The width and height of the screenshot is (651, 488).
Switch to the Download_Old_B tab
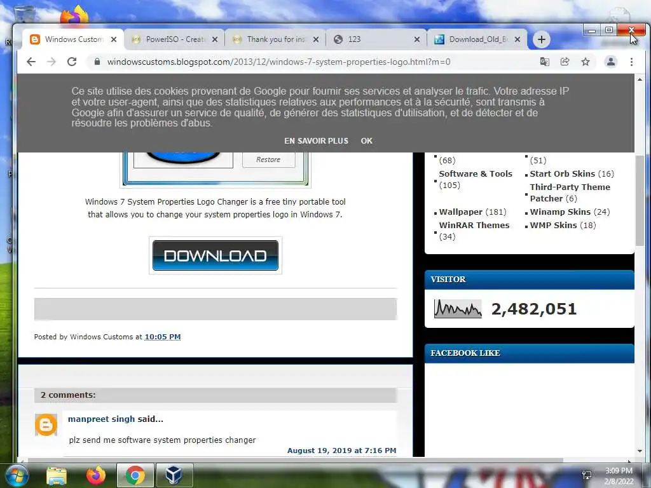click(x=477, y=39)
